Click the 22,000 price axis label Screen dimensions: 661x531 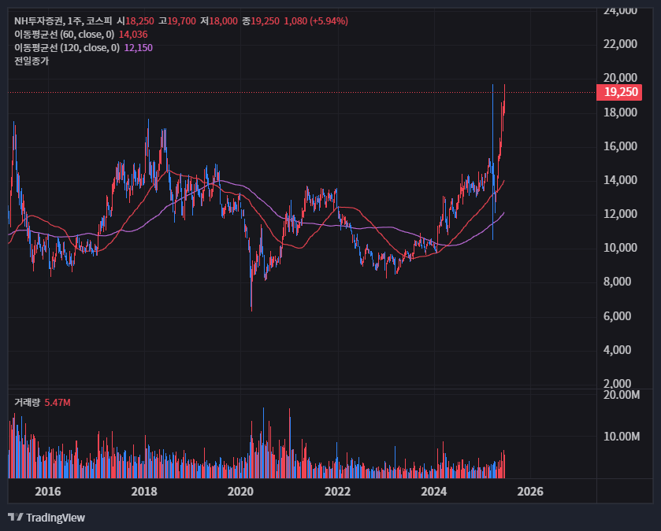pos(620,44)
